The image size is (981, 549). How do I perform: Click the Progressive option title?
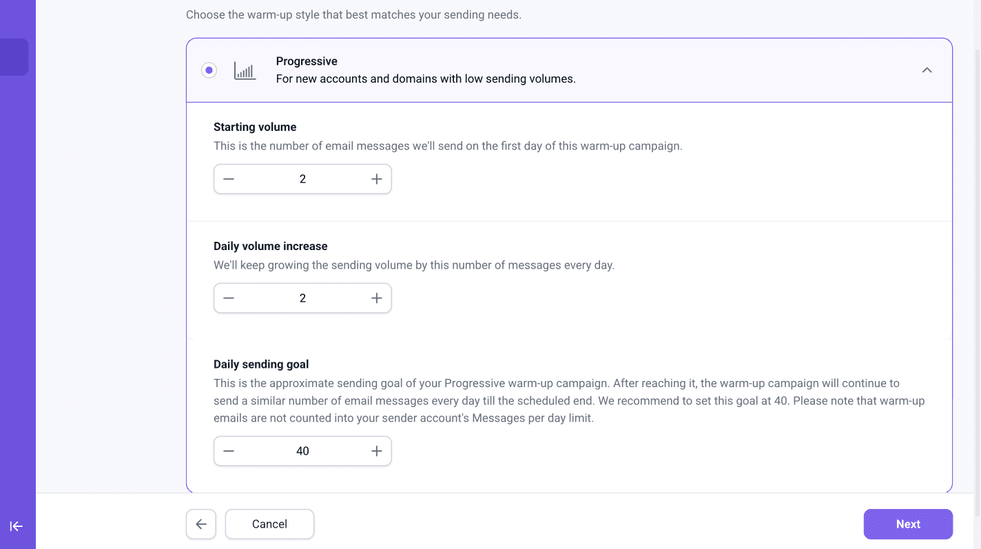pyautogui.click(x=307, y=61)
